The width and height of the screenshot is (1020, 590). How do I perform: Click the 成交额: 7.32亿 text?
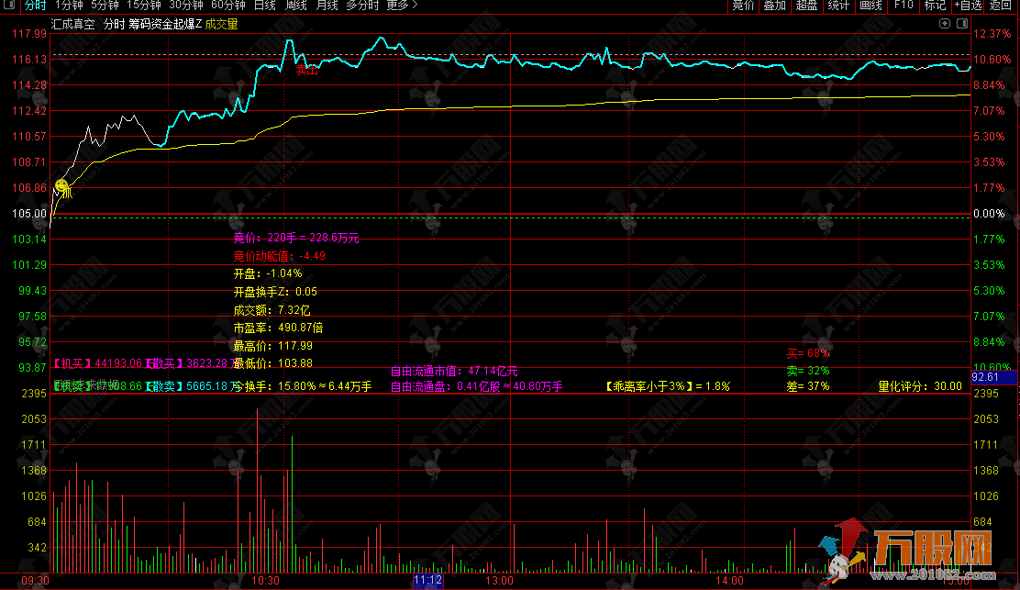(272, 310)
